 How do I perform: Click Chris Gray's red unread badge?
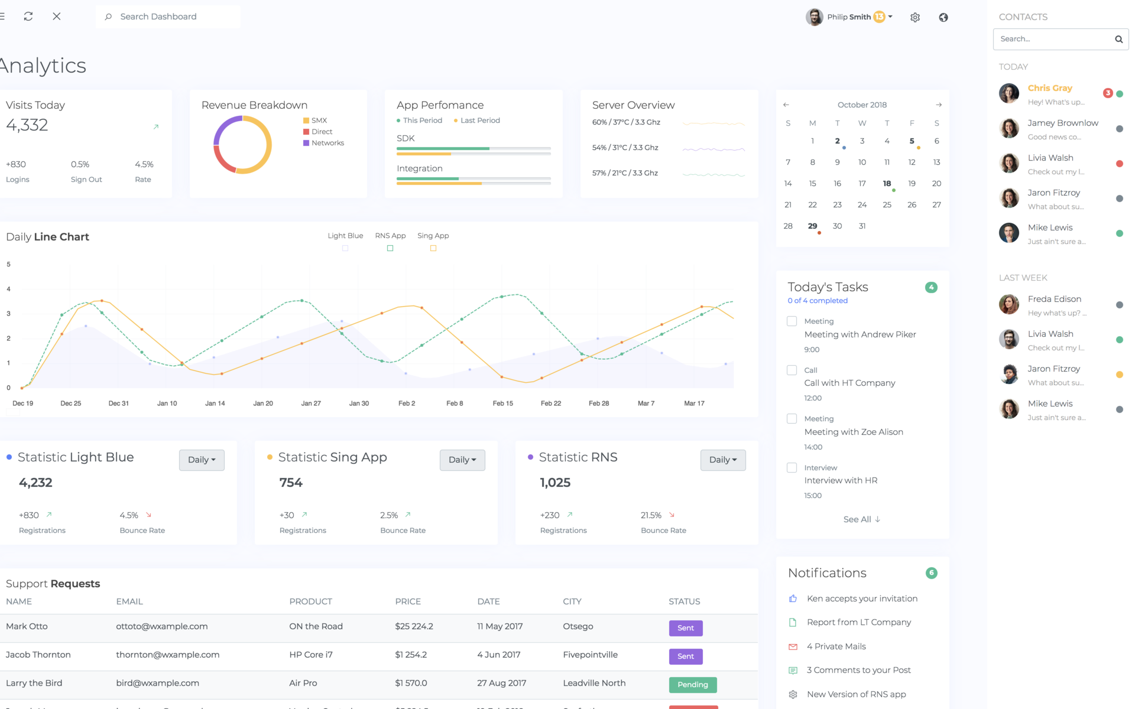[x=1108, y=93]
